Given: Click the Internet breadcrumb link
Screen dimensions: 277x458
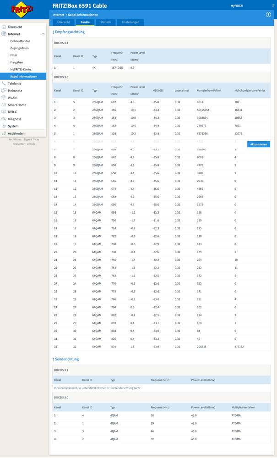Looking at the screenshot, I should (58, 15).
